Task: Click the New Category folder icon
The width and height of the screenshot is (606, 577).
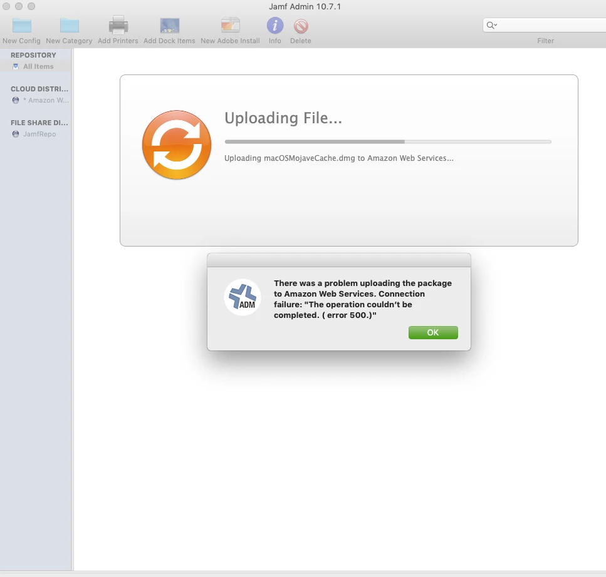Action: (69, 26)
